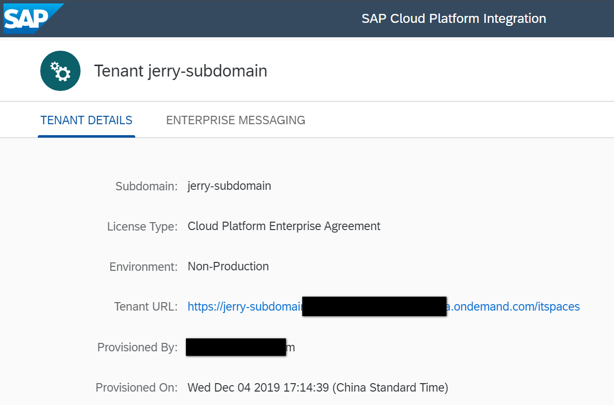The image size is (614, 405).
Task: Click the SAP Cloud Platform Integration title
Action: click(x=453, y=19)
